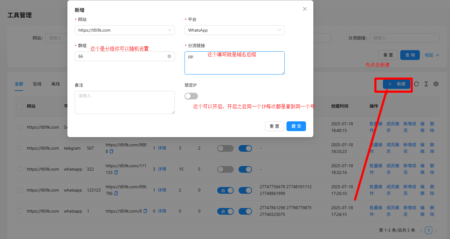
Task: Open 详情 in the telegram 567 row
Action: (162, 148)
